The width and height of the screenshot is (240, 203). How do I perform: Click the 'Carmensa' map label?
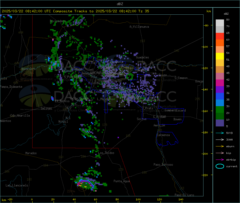pos(163,135)
